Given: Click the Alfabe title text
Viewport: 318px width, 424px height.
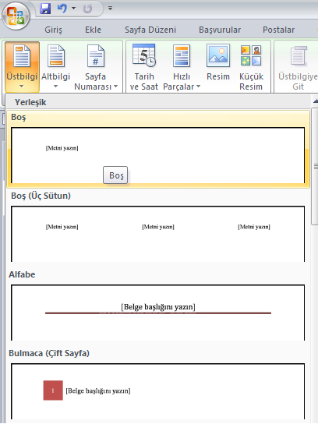Looking at the screenshot, I should 22,274.
